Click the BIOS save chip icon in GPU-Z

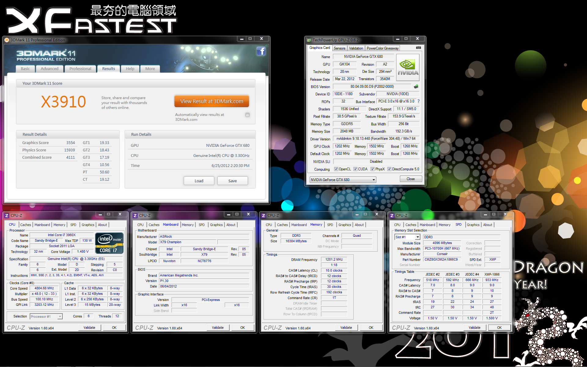tap(416, 87)
